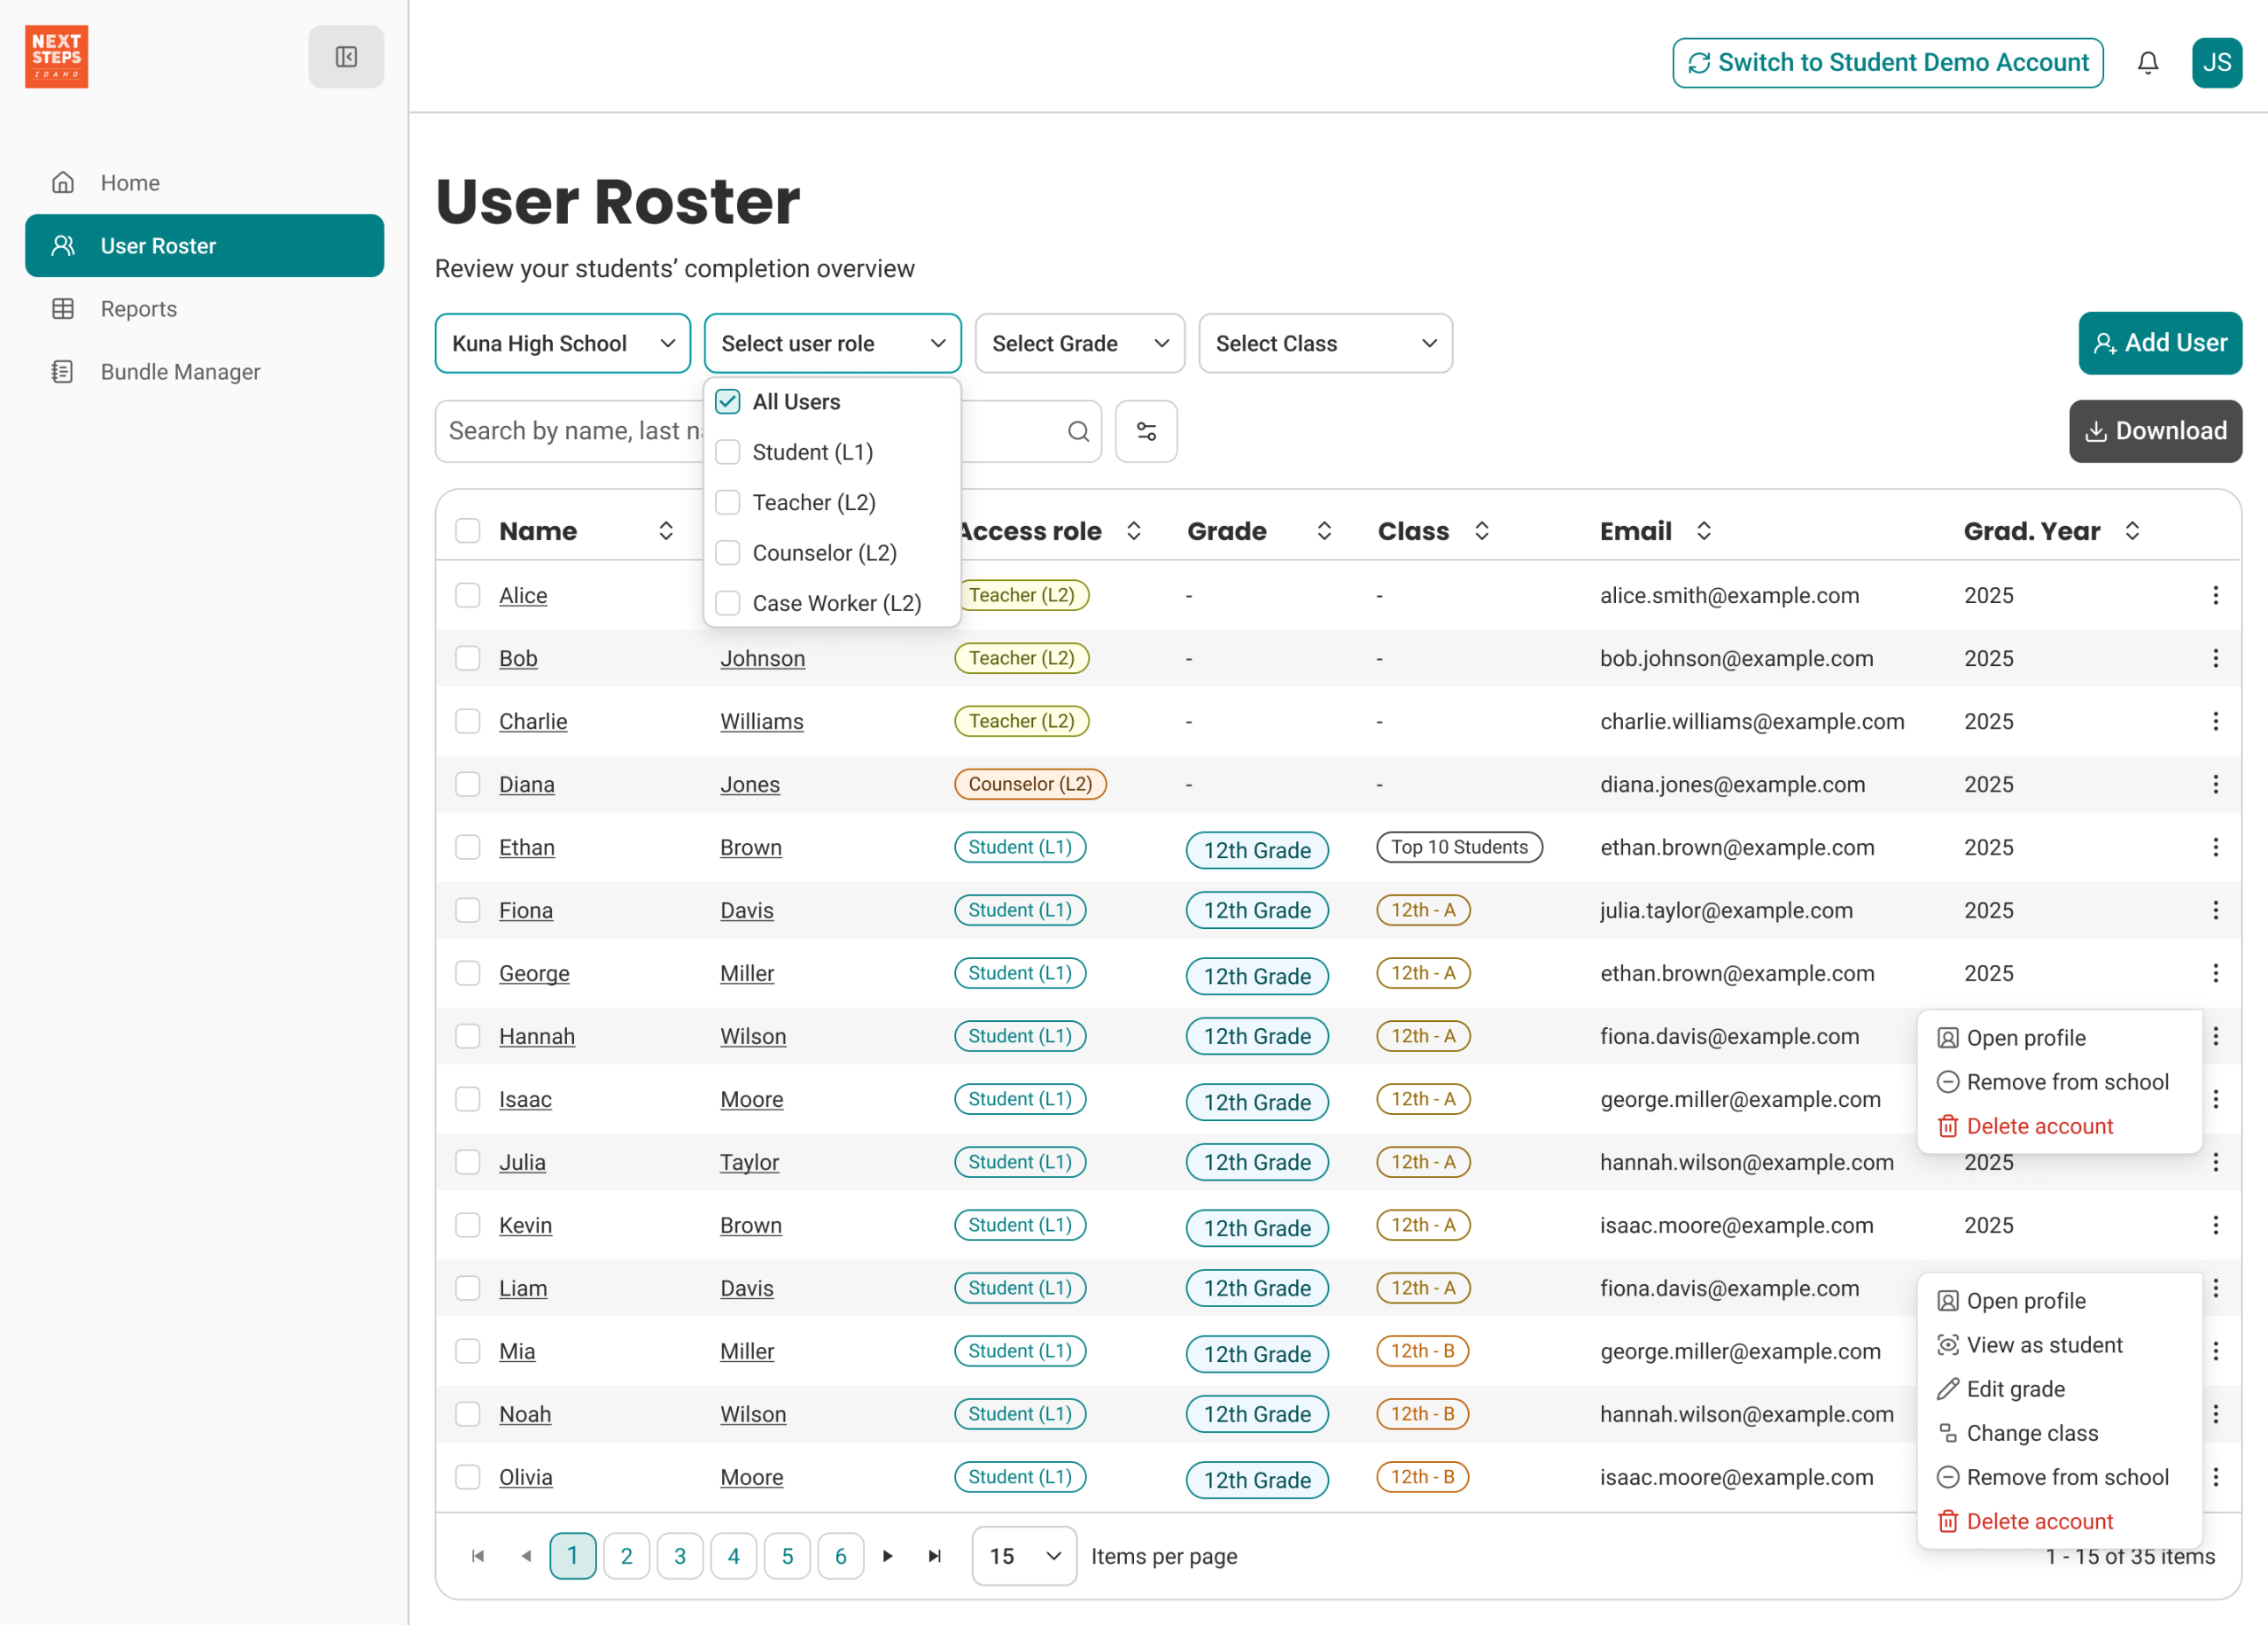The image size is (2268, 1625).
Task: Open the items per page selector
Action: pyautogui.click(x=1023, y=1556)
